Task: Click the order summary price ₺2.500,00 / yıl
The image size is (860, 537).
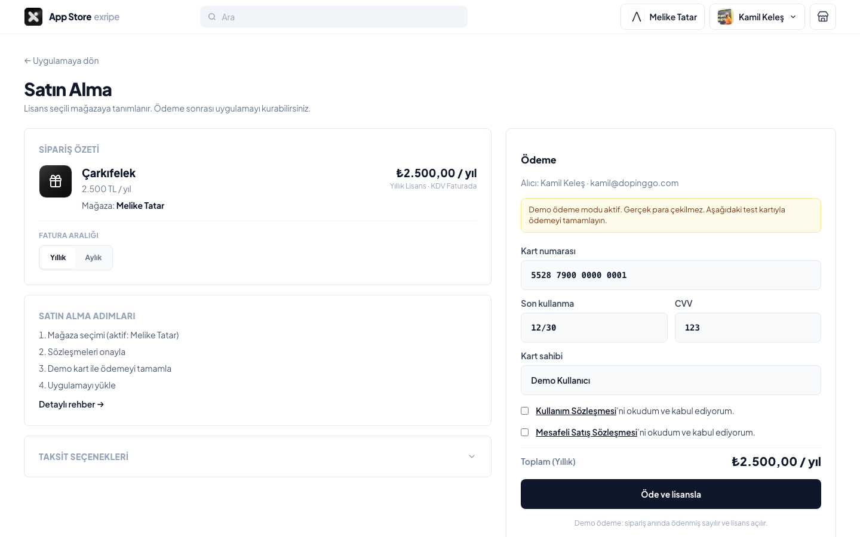Action: click(436, 173)
